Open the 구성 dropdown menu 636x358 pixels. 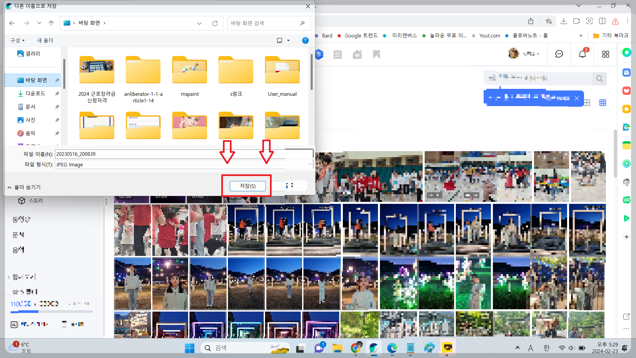pyautogui.click(x=18, y=40)
